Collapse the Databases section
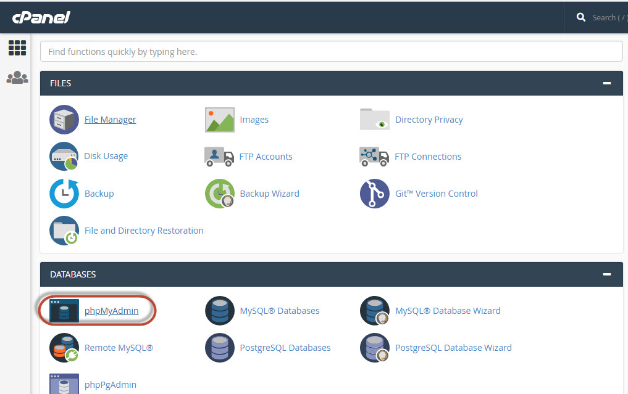 (x=607, y=274)
